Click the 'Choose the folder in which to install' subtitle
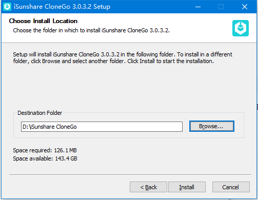The height and width of the screenshot is (200, 258). (x=91, y=30)
